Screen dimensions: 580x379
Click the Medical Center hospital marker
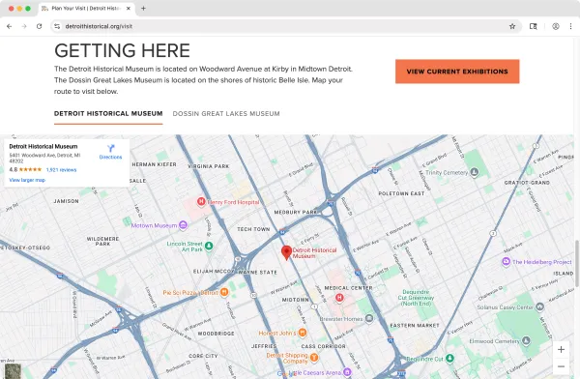[x=339, y=297]
